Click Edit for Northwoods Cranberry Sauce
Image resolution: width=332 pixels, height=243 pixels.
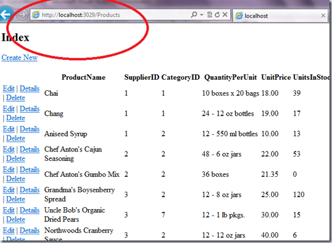coord(9,231)
